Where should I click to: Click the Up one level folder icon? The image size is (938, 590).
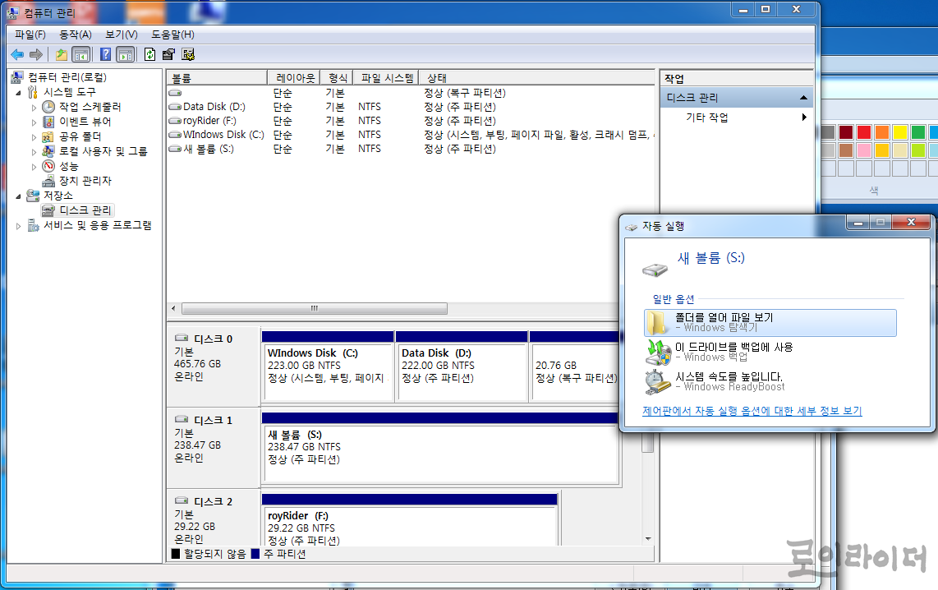pyautogui.click(x=61, y=54)
